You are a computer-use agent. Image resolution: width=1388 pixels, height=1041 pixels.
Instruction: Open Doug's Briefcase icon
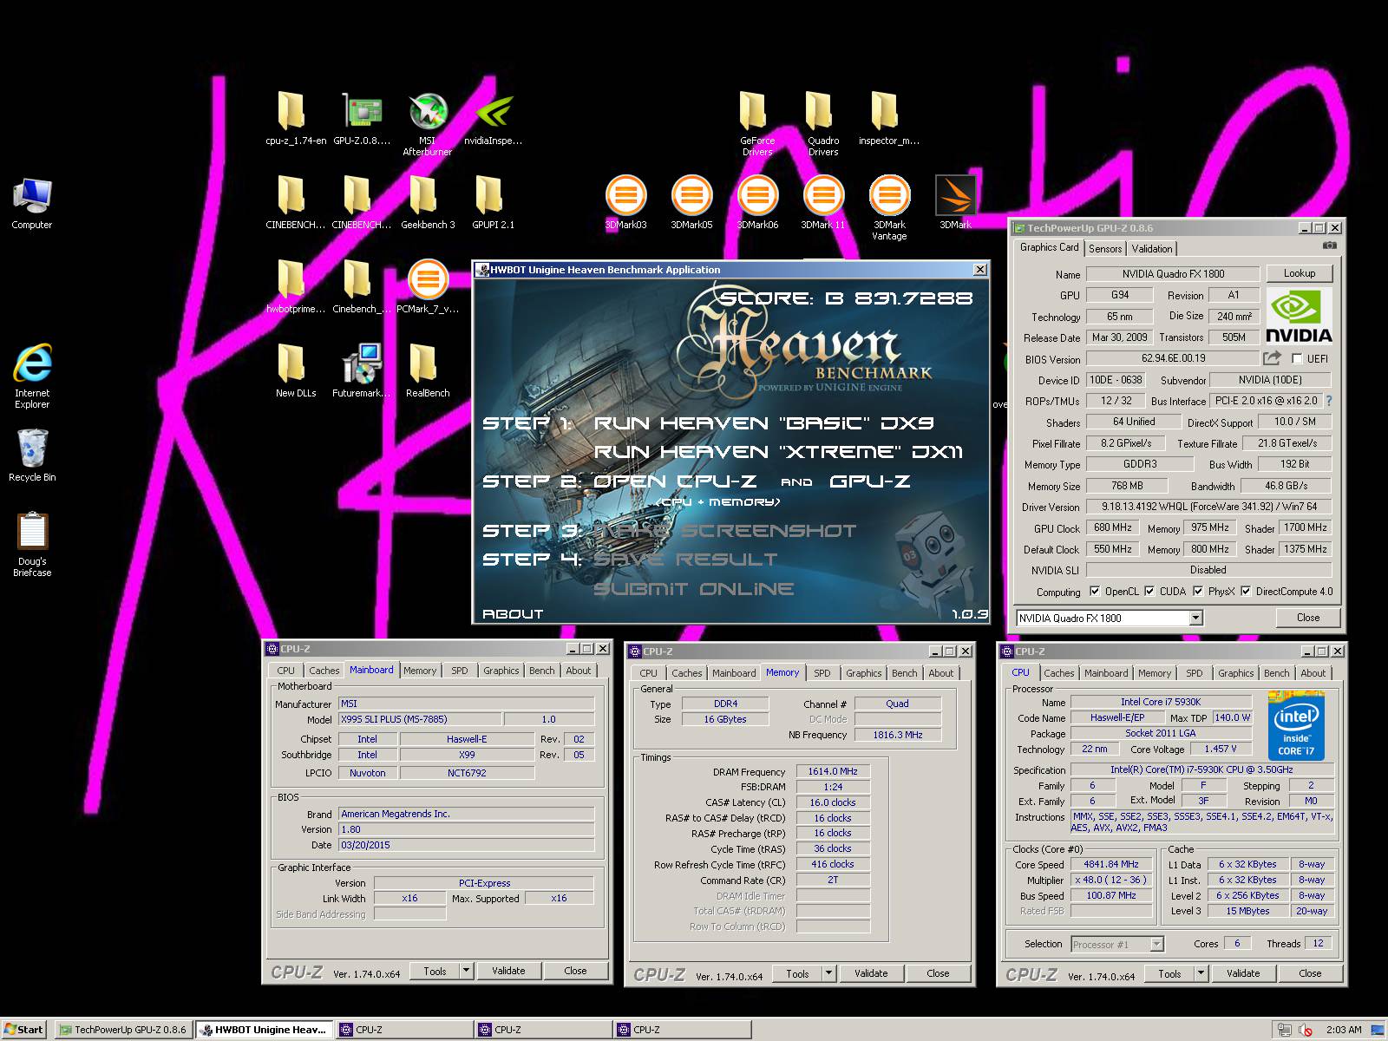tap(32, 531)
